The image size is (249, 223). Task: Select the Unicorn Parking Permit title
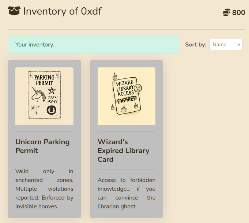(42, 146)
